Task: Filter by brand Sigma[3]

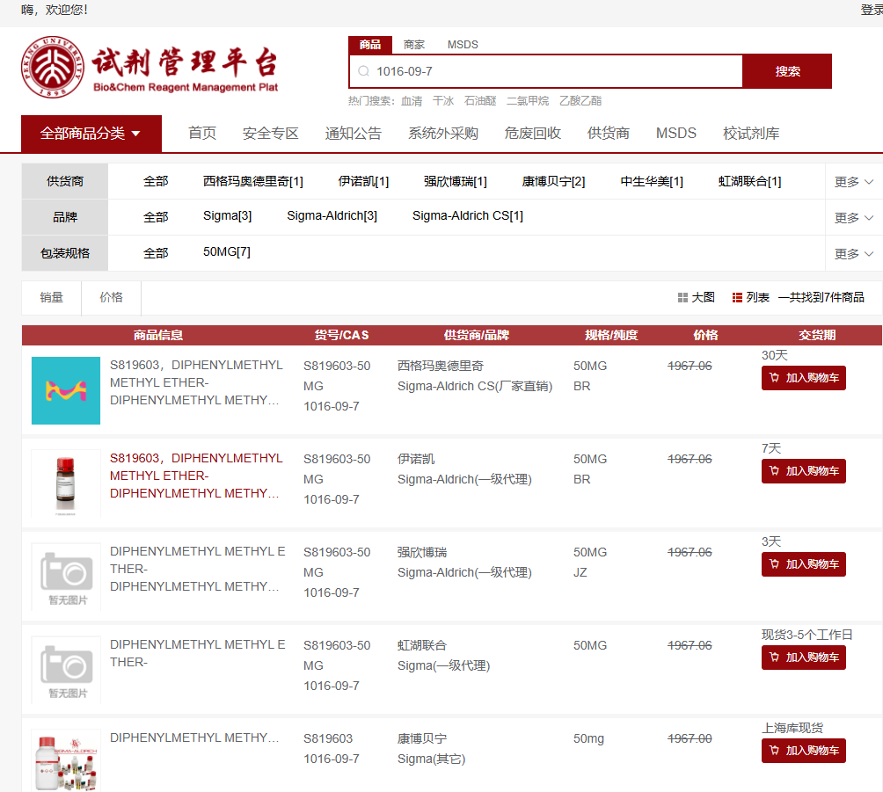Action: pyautogui.click(x=228, y=215)
